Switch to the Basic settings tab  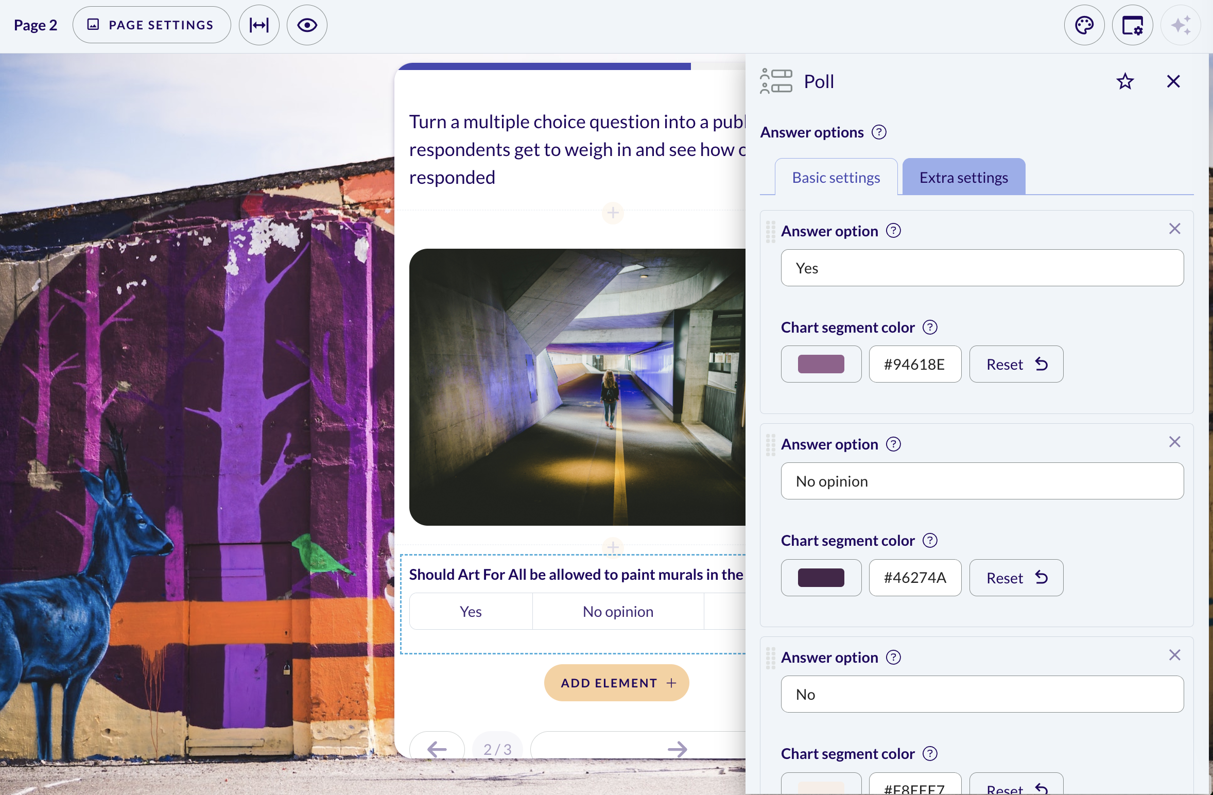[836, 177]
